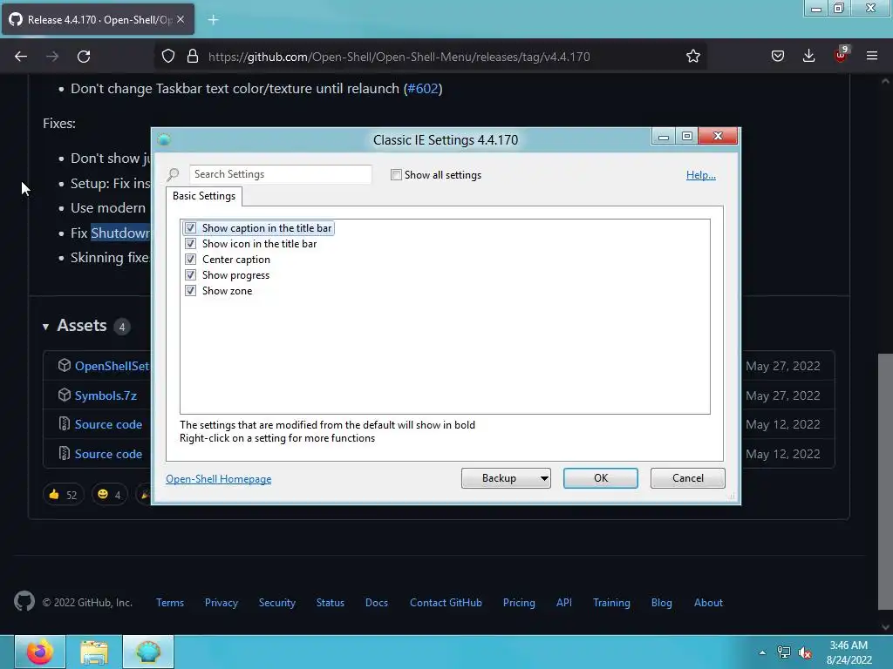The width and height of the screenshot is (893, 669).
Task: Open the Security footer link
Action: click(x=276, y=603)
